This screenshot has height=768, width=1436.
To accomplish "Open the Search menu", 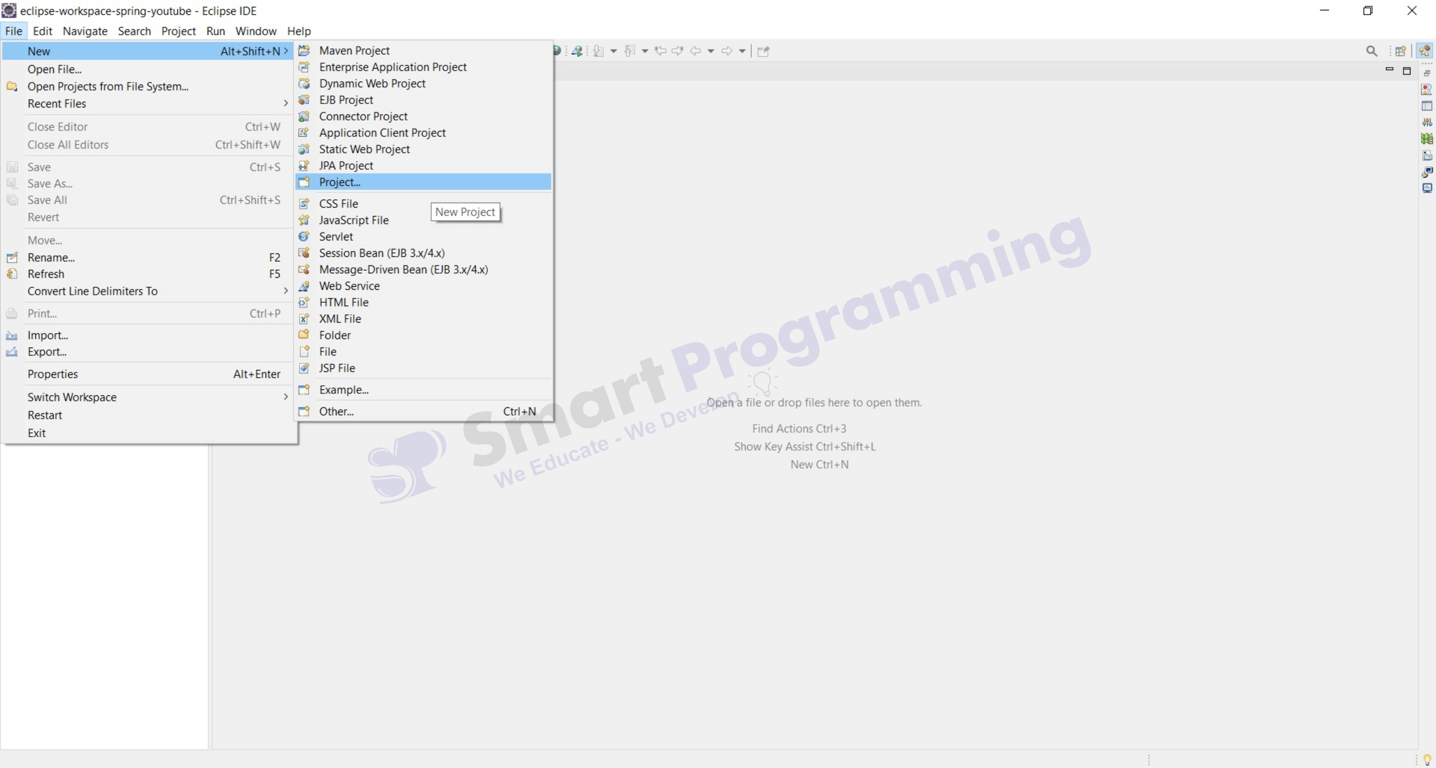I will [134, 31].
